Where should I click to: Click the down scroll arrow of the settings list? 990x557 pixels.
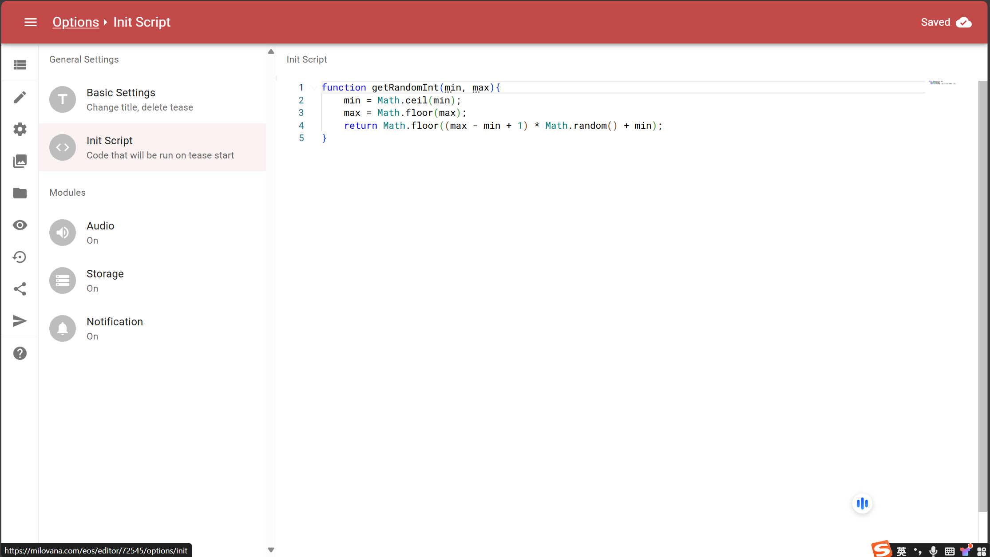pos(271,549)
